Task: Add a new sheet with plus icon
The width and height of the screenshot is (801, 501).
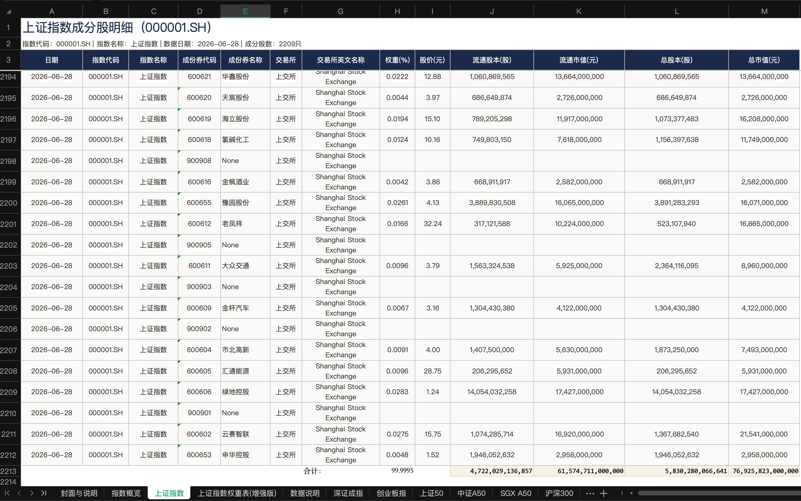Action: [x=604, y=493]
